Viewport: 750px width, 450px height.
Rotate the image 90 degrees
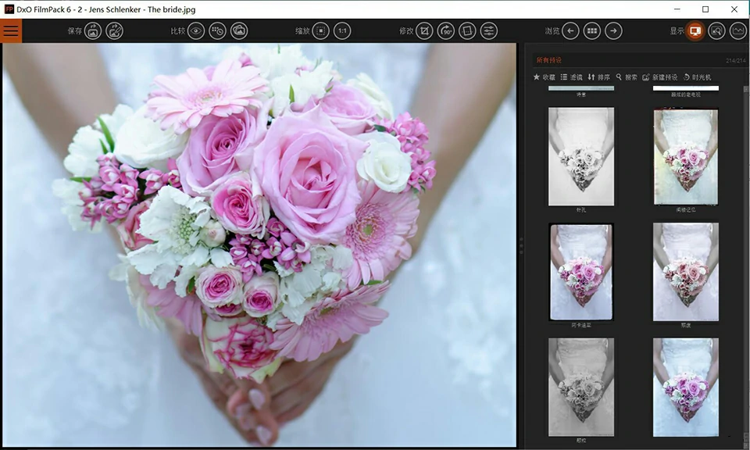tap(445, 31)
